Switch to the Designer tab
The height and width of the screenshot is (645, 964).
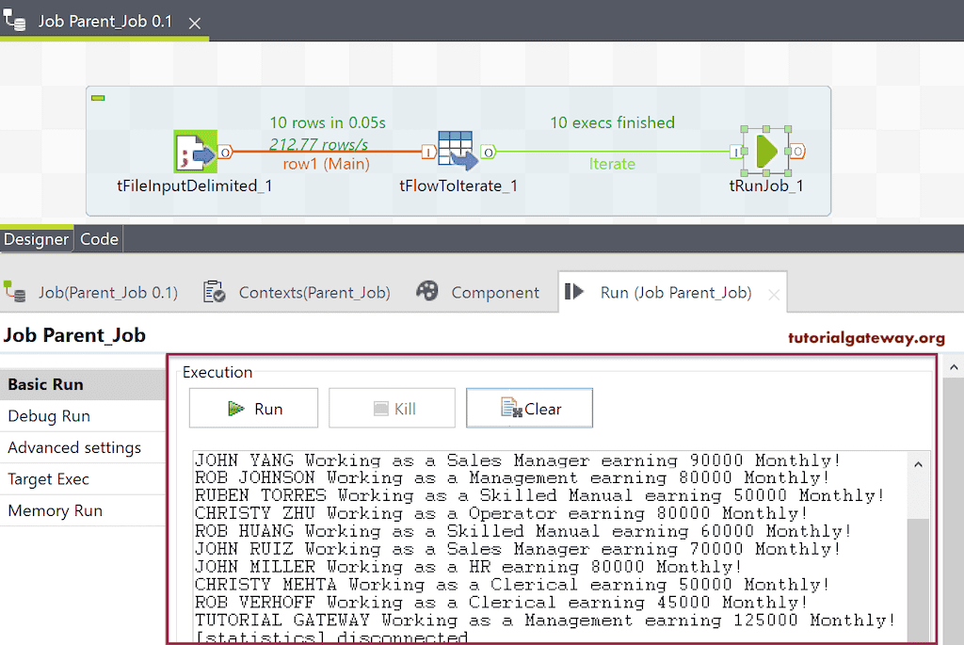(x=36, y=238)
